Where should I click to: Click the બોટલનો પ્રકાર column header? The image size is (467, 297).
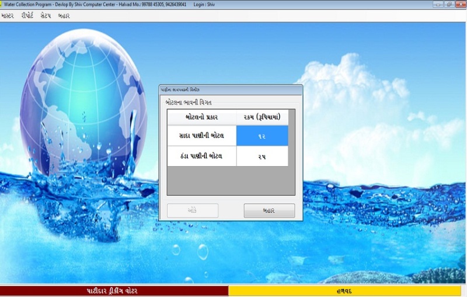[x=201, y=117]
